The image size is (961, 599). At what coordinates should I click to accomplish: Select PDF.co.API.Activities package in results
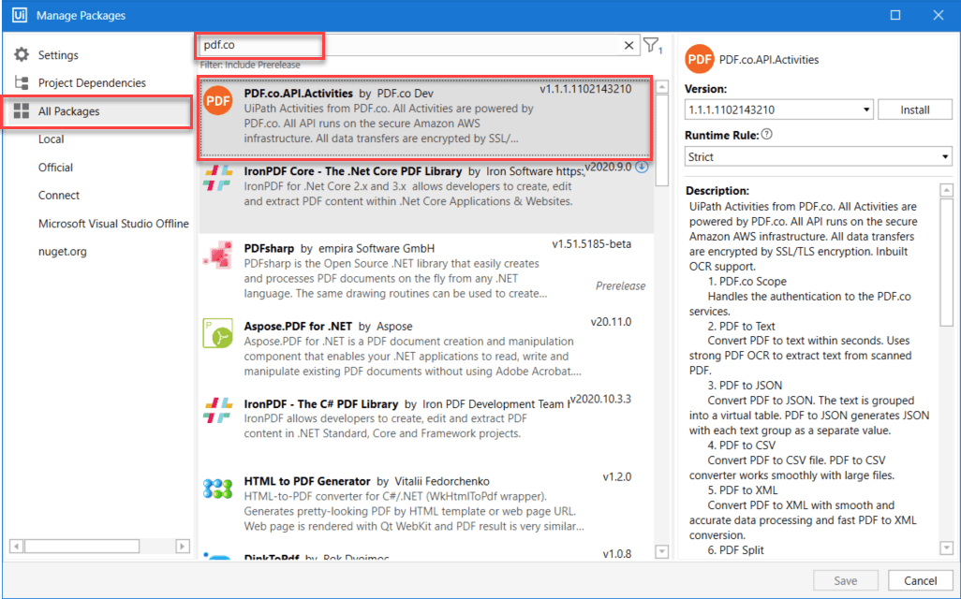(425, 118)
